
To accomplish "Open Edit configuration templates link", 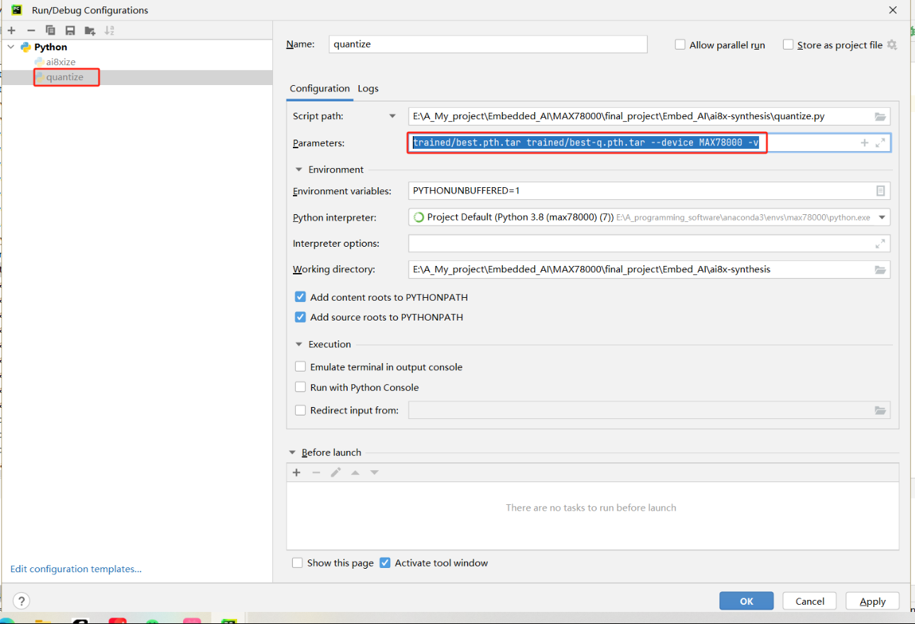I will (x=76, y=569).
